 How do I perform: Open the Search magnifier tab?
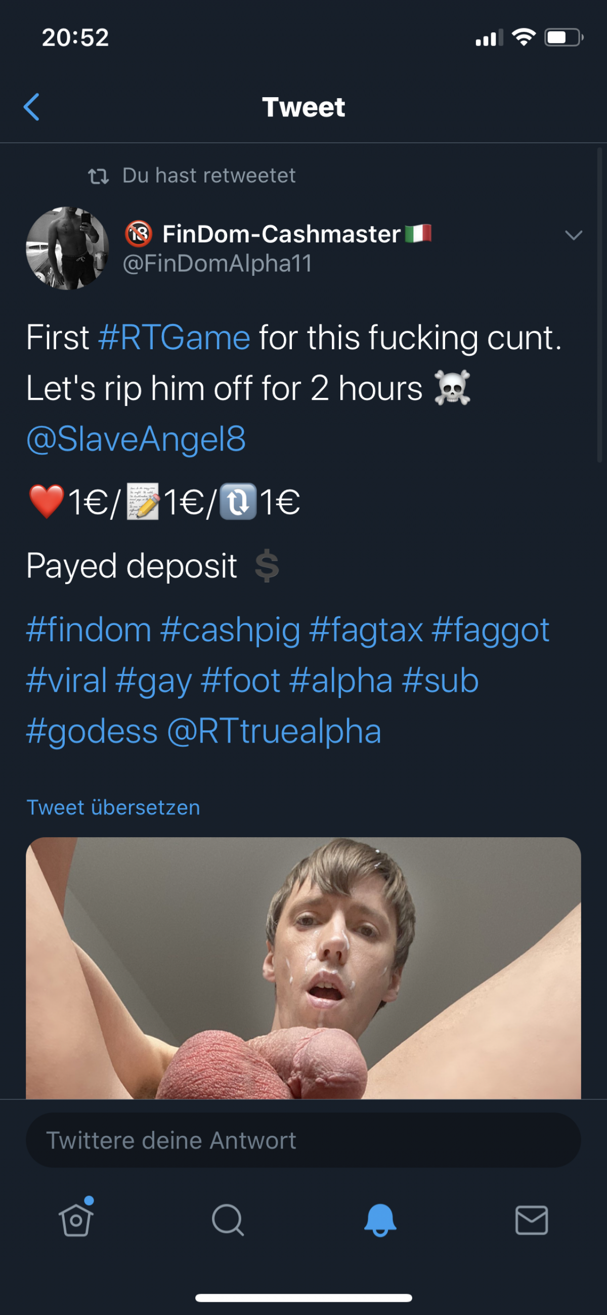(228, 1220)
